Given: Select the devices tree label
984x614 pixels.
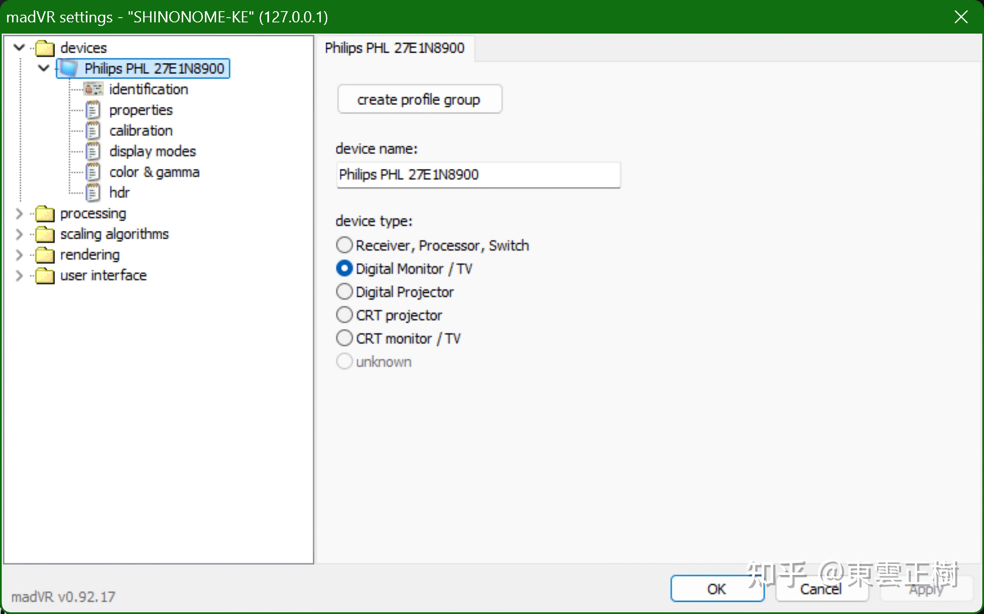Looking at the screenshot, I should 84,48.
